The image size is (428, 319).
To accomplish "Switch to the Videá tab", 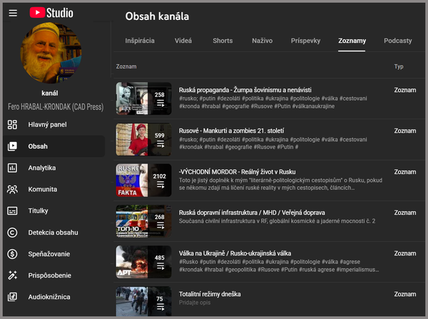I will click(183, 41).
